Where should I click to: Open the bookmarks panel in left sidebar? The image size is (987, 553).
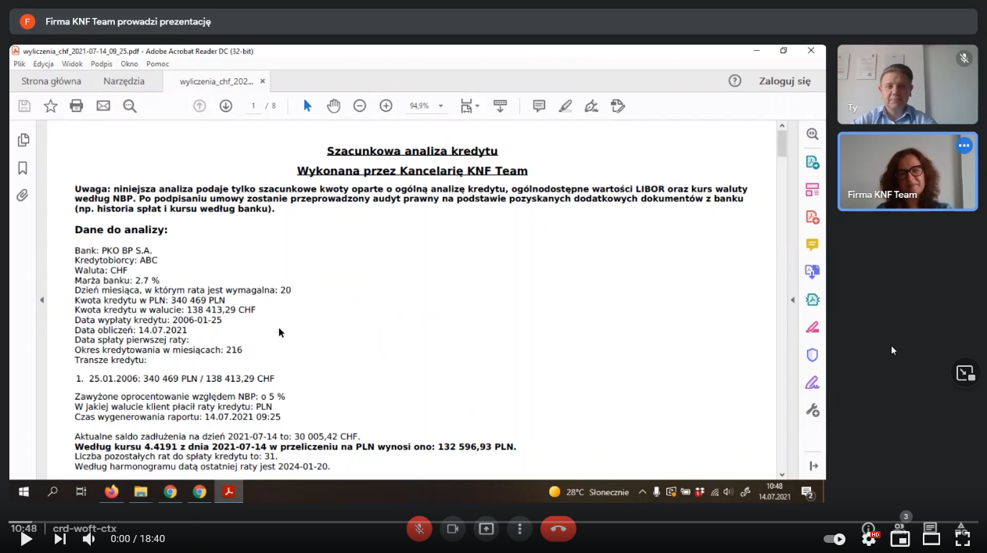[23, 168]
